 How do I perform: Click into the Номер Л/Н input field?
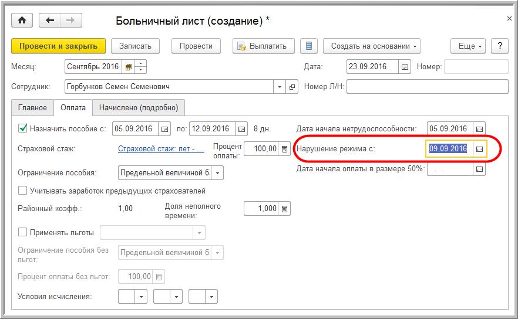427,87
